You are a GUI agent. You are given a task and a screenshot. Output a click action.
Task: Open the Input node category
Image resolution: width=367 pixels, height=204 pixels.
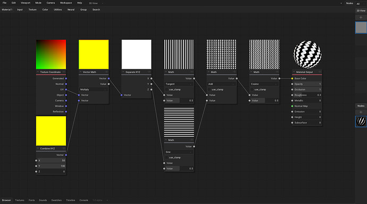click(x=20, y=10)
